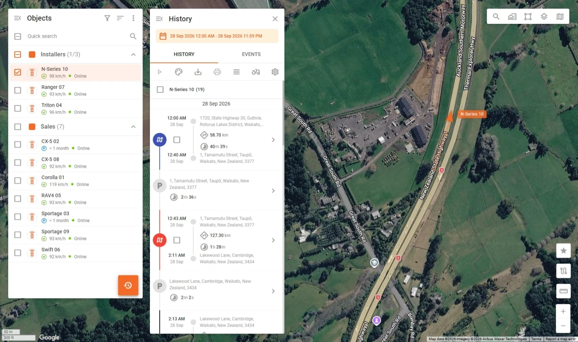Open the track color palette icon
Viewport: 578px width, 342px height.
(178, 72)
